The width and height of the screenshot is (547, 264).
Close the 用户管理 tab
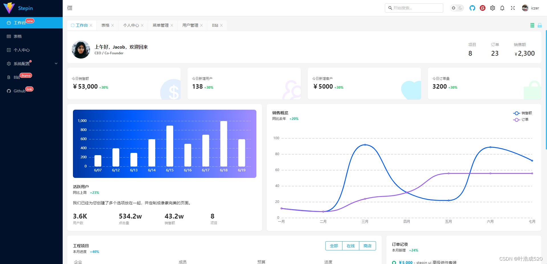tap(201, 25)
